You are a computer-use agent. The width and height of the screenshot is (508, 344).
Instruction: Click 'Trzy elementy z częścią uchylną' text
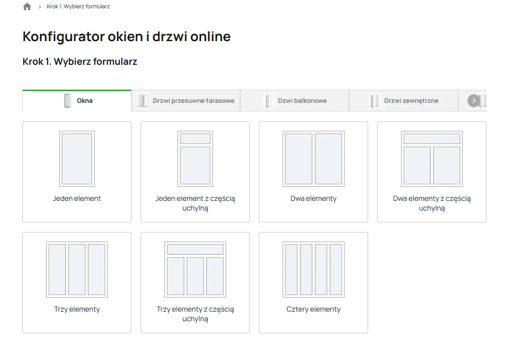point(195,314)
